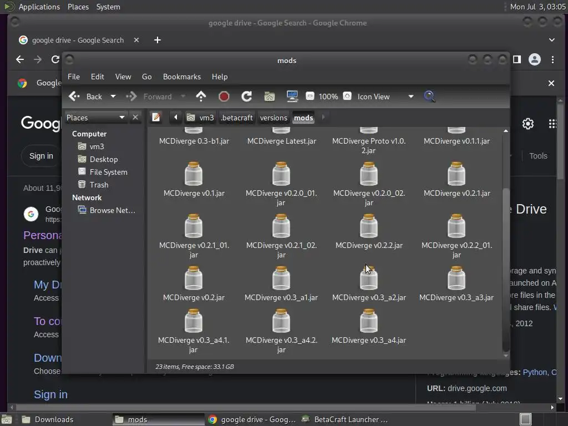Select mods in the path bar
This screenshot has height=426, width=568.
pos(303,118)
